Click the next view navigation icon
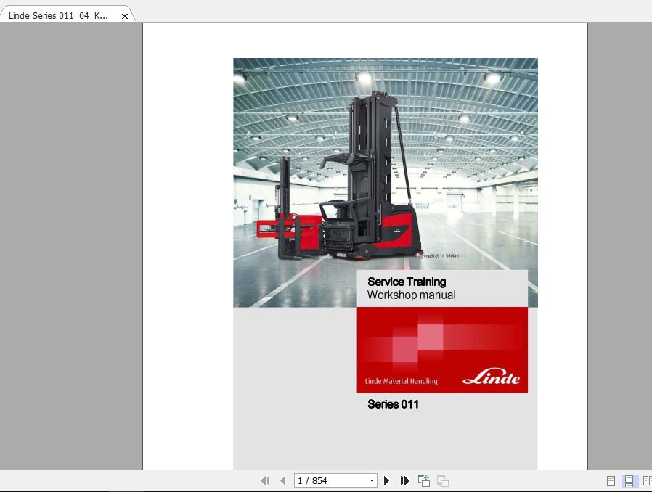 442,480
